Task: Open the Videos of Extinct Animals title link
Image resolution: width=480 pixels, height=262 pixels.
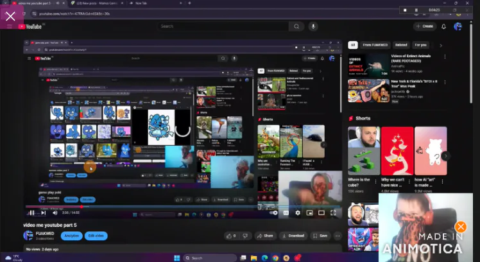Action: click(x=411, y=58)
